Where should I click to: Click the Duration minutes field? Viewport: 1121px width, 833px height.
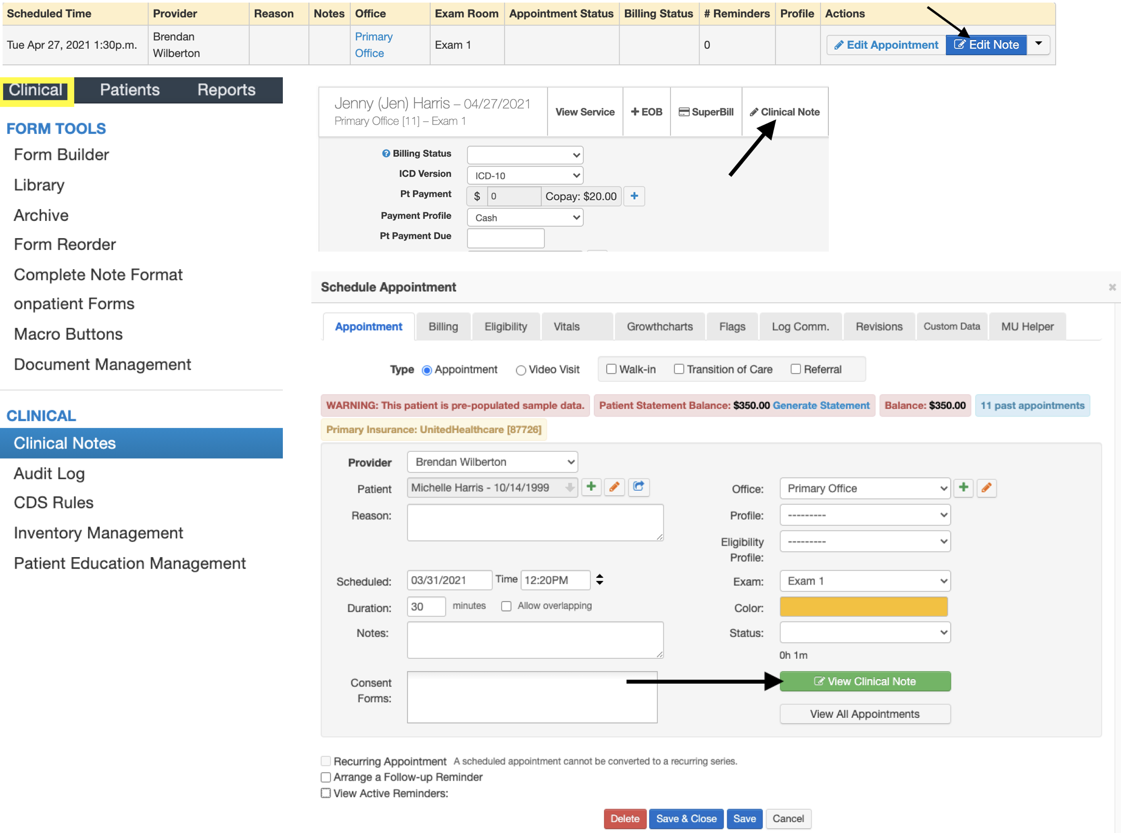pos(426,606)
